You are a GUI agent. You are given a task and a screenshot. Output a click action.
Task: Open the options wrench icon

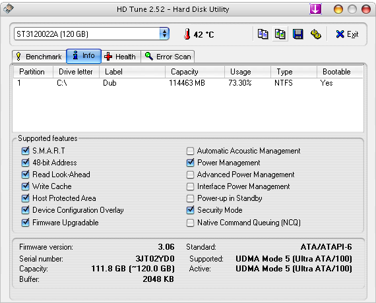click(x=316, y=34)
